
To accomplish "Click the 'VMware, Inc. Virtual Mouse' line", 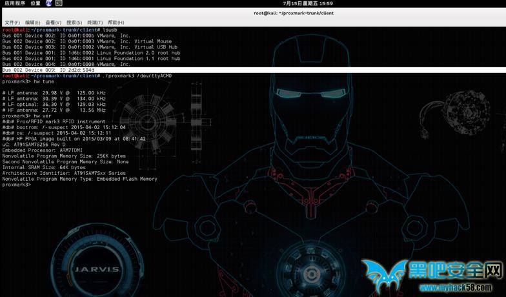I will 86,41.
